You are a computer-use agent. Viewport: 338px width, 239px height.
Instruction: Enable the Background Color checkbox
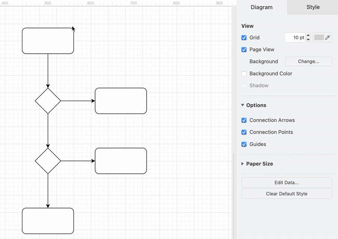point(244,74)
